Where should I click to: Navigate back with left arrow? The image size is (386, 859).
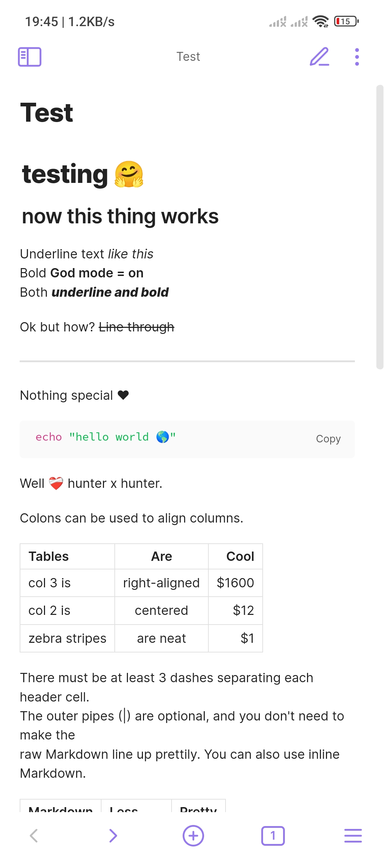click(x=34, y=836)
